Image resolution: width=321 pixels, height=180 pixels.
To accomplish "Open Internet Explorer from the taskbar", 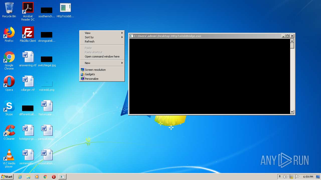I will point(20,177).
